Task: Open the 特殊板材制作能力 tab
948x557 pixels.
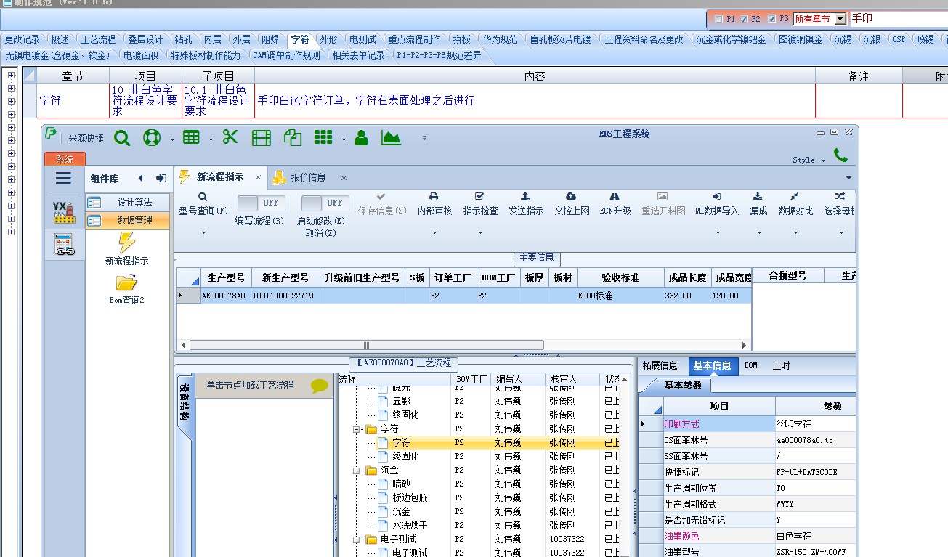Action: [x=206, y=55]
